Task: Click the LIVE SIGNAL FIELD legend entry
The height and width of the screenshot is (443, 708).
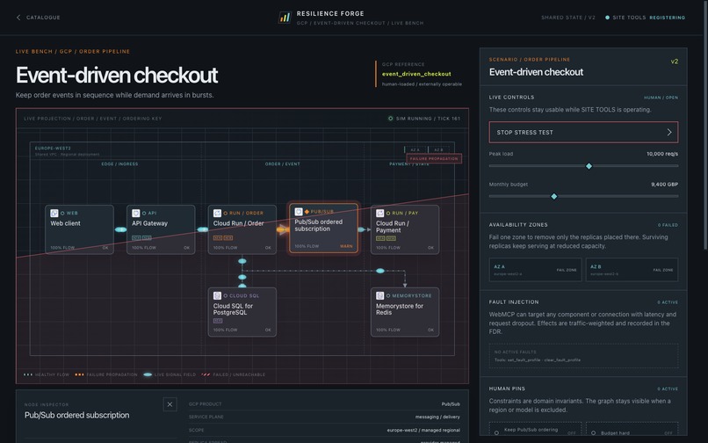Action: pyautogui.click(x=170, y=374)
